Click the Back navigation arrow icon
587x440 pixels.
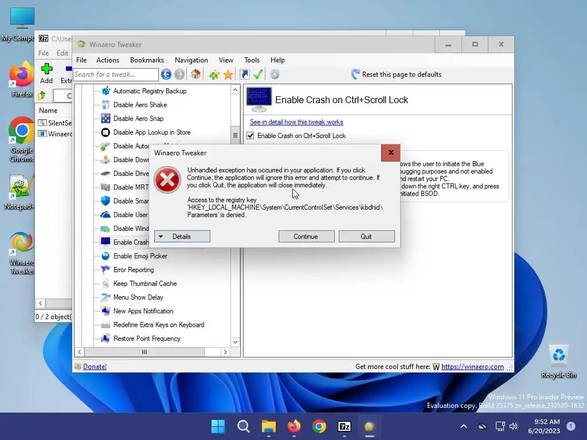166,74
